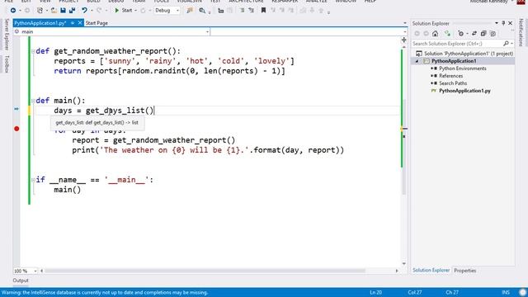Click the Find in Files toolbar icon
The height and width of the screenshot is (297, 528).
pyautogui.click(x=190, y=11)
